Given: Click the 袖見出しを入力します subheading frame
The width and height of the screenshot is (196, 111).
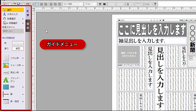Looking at the screenshot, I should coord(152,41).
